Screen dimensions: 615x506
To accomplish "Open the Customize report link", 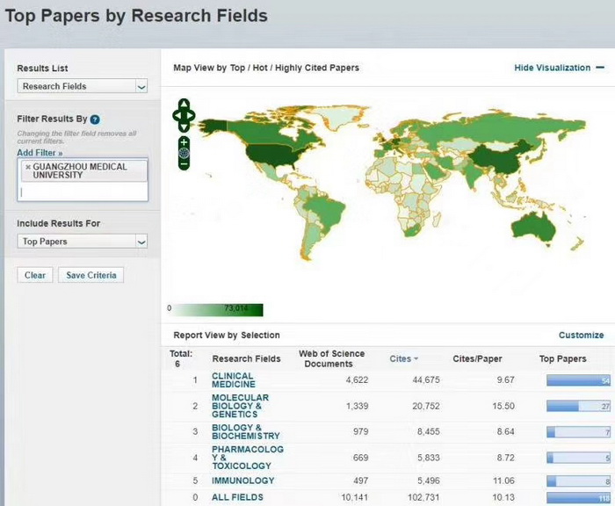I will (581, 335).
